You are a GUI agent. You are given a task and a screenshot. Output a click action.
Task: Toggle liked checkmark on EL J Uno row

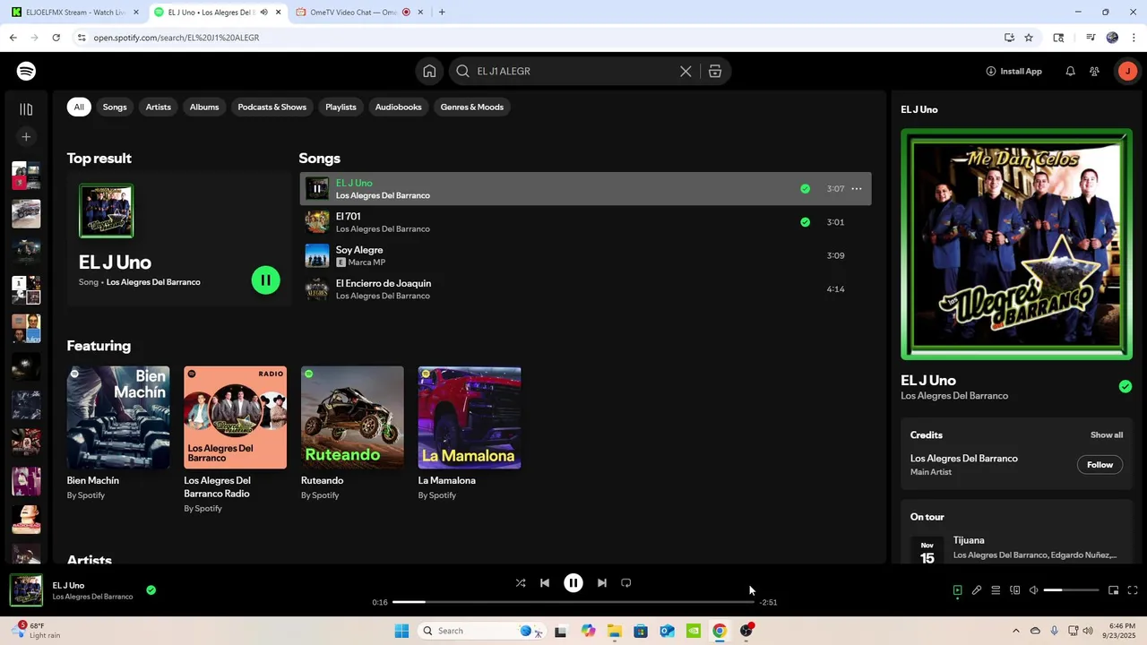805,188
